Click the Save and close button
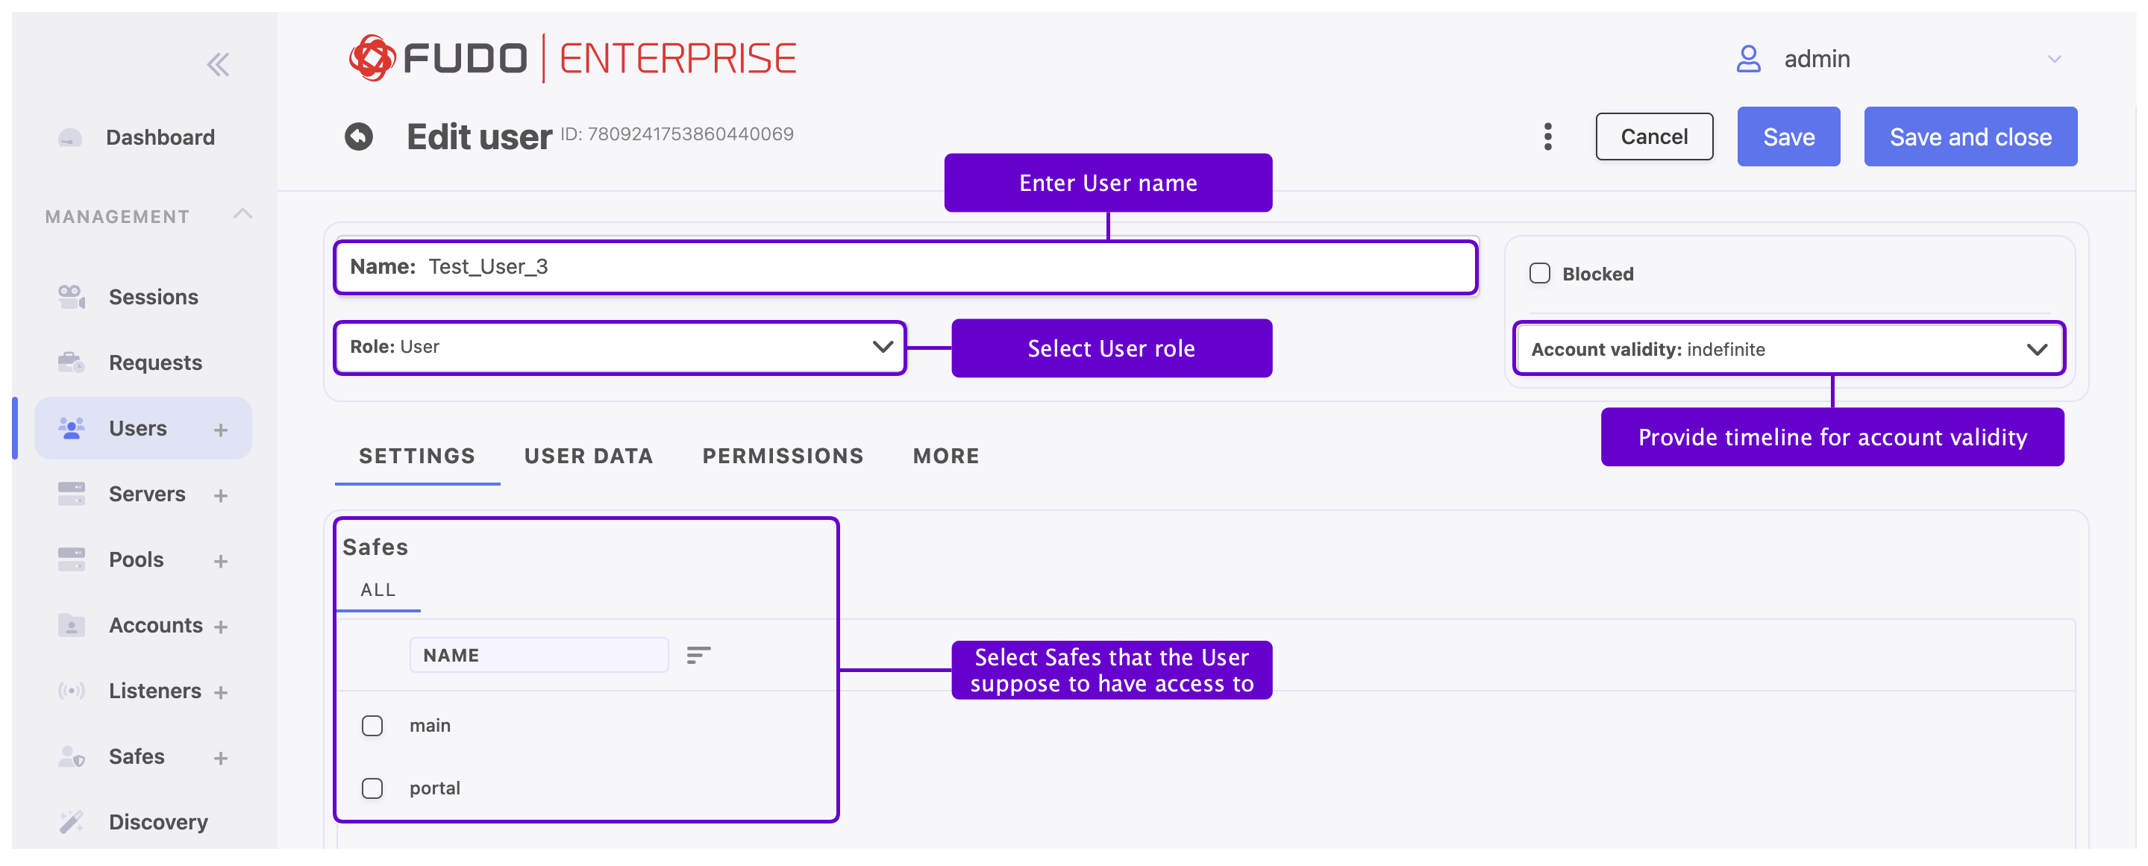Image resolution: width=2148 pixels, height=866 pixels. (1970, 136)
